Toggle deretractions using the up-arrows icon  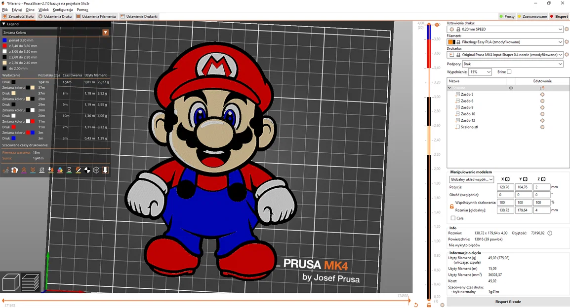24,170
